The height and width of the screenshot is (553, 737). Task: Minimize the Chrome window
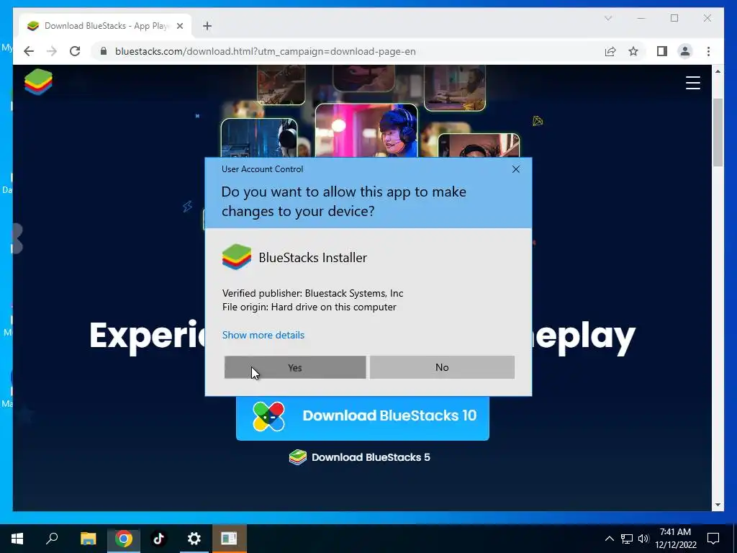tap(641, 18)
